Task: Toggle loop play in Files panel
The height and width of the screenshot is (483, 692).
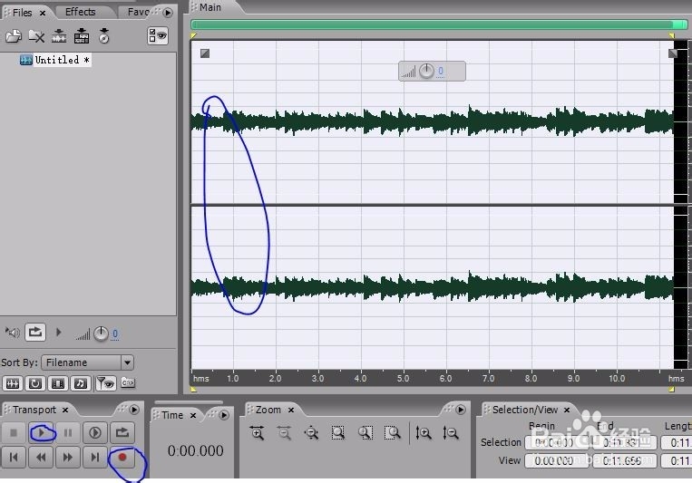Action: tap(35, 332)
